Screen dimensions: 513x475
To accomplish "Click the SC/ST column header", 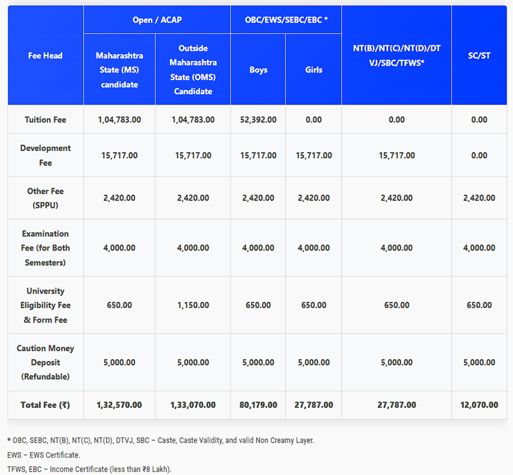I will click(479, 56).
